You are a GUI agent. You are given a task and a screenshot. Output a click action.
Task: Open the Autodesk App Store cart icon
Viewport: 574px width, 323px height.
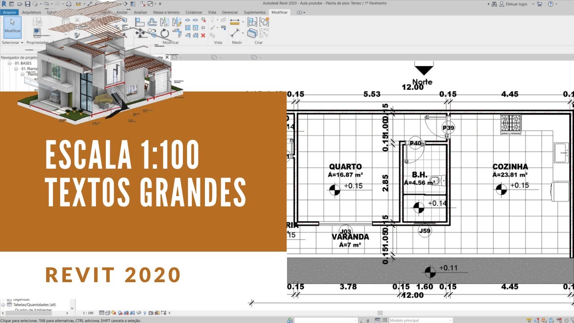coord(539,4)
